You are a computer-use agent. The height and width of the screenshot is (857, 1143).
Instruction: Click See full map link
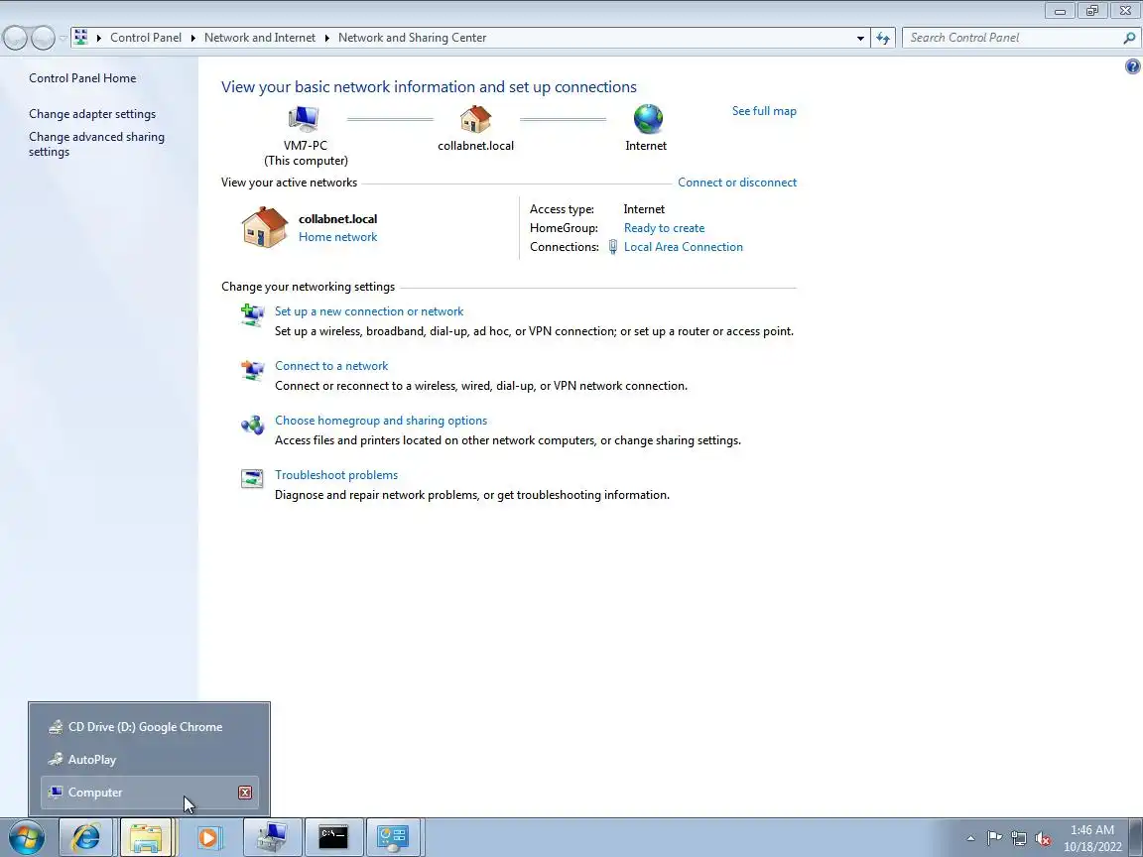764,111
